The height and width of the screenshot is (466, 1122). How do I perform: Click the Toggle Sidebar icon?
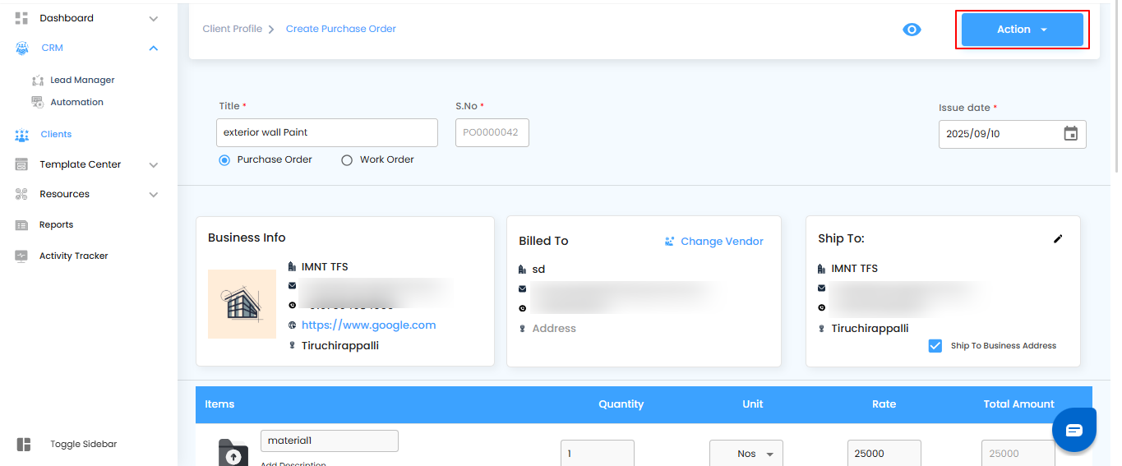[x=24, y=444]
